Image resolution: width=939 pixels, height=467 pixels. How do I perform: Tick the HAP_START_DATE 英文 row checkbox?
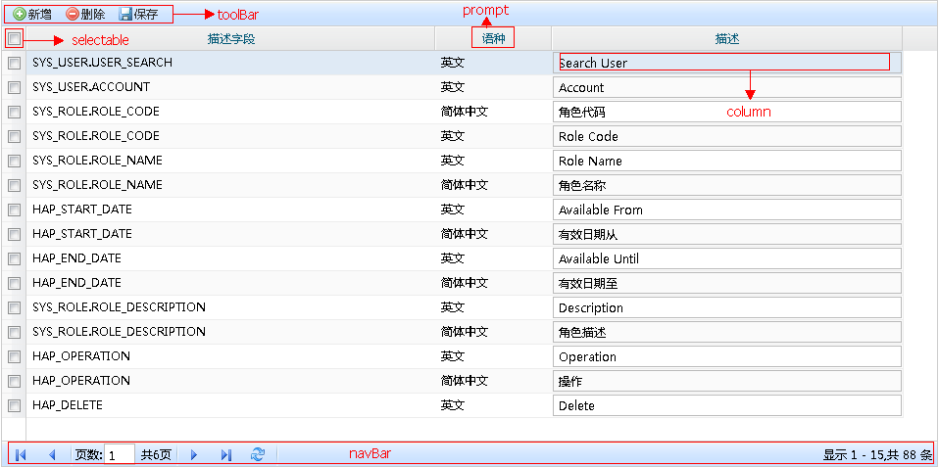14,210
